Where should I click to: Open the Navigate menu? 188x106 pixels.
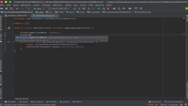26,5
